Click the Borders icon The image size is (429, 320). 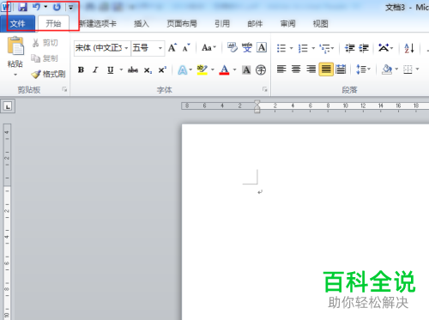(408, 69)
